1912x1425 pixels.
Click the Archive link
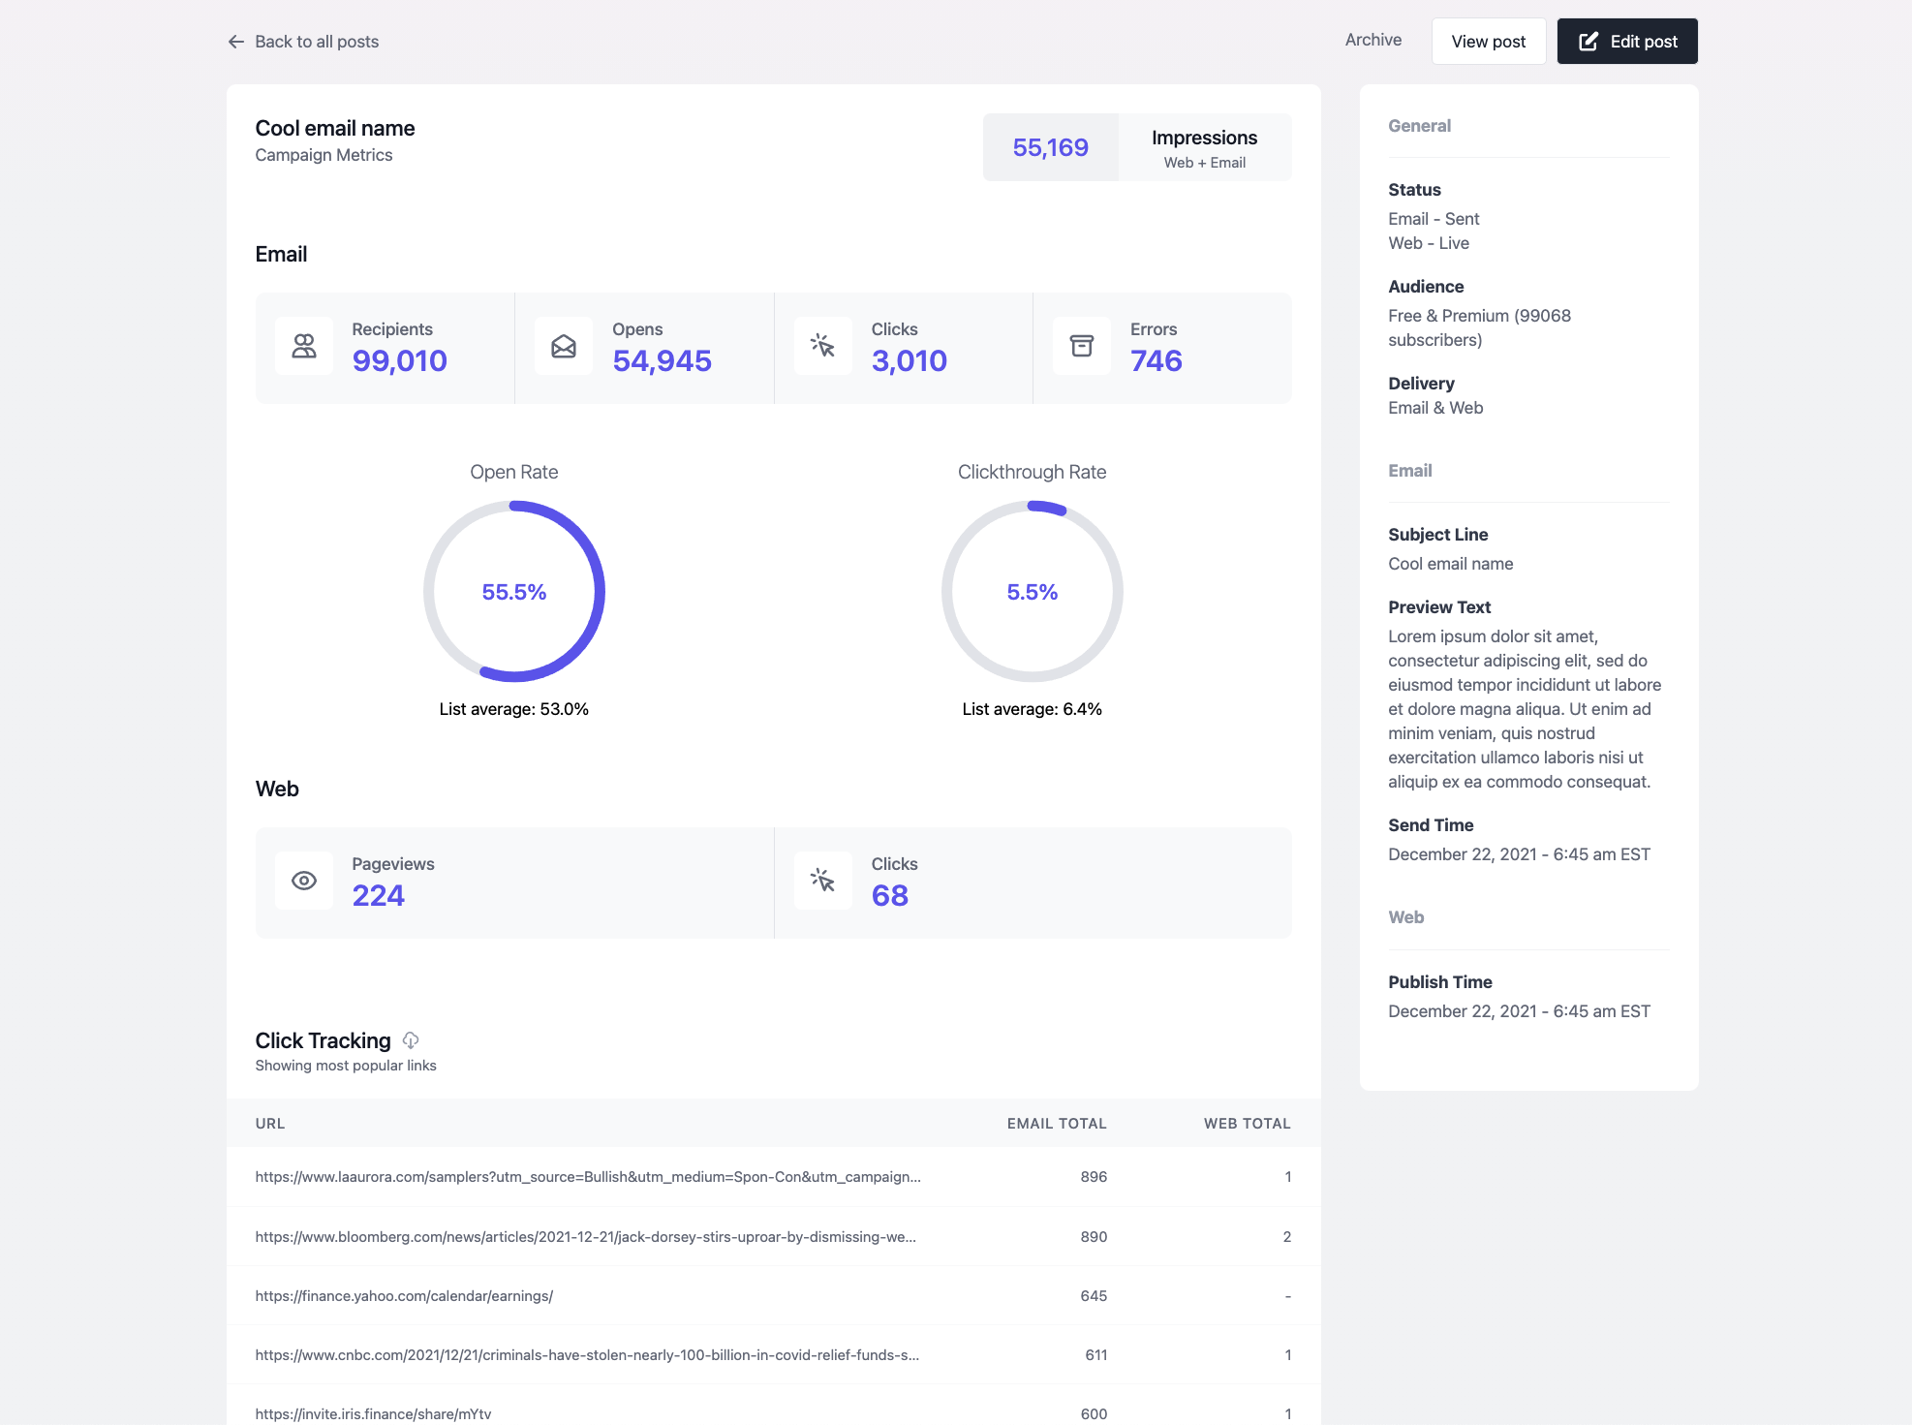1372,40
